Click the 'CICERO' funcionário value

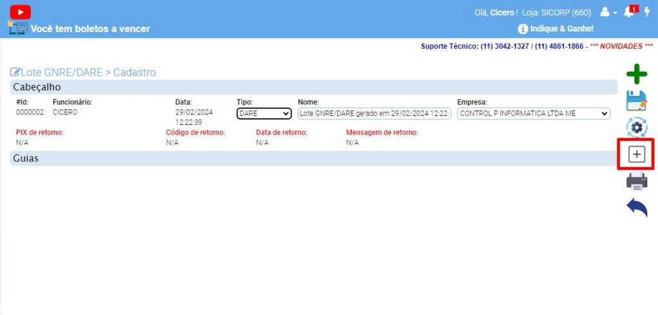click(x=65, y=113)
